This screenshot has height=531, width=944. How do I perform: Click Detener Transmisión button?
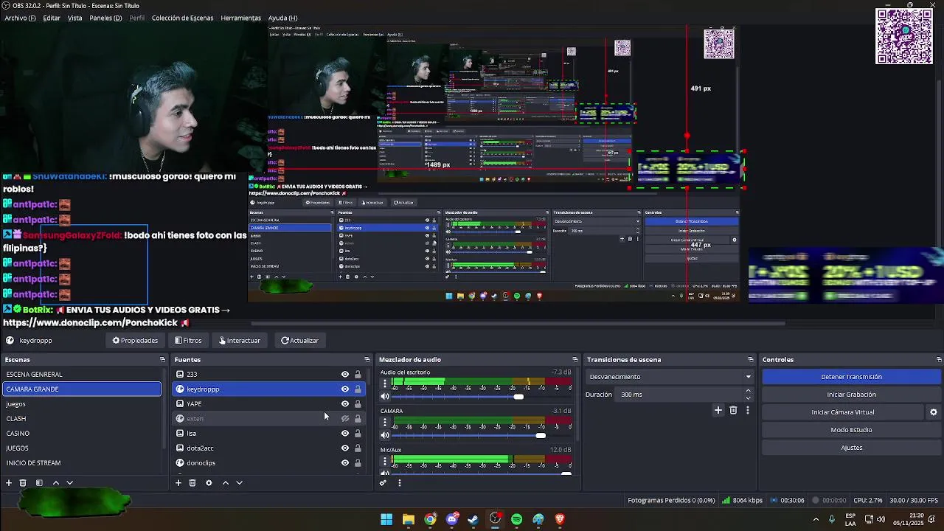pyautogui.click(x=851, y=377)
